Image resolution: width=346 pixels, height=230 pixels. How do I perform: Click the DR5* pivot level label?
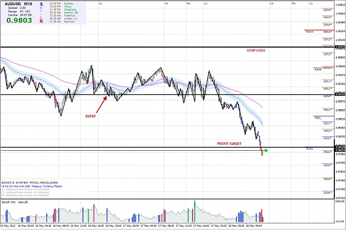point(328,10)
